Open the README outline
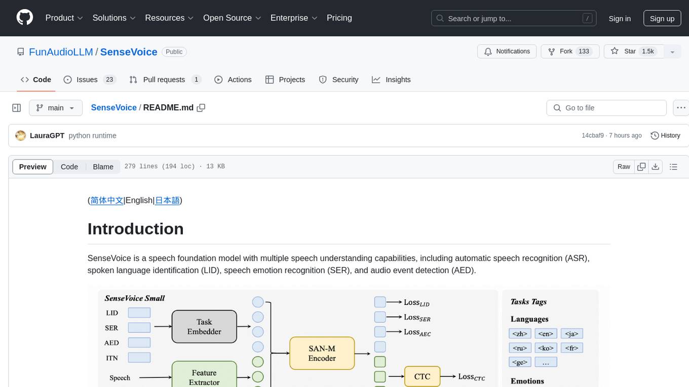Image resolution: width=689 pixels, height=387 pixels. 673,167
